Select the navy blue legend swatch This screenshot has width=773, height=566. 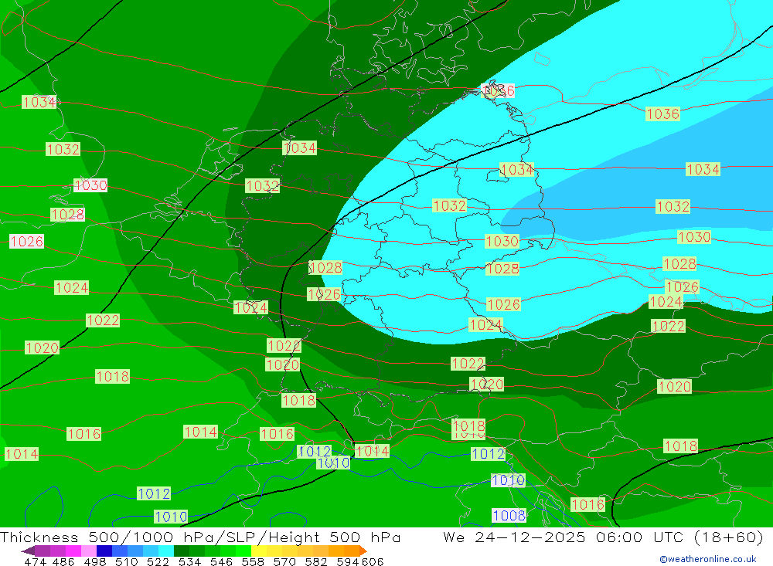(104, 551)
